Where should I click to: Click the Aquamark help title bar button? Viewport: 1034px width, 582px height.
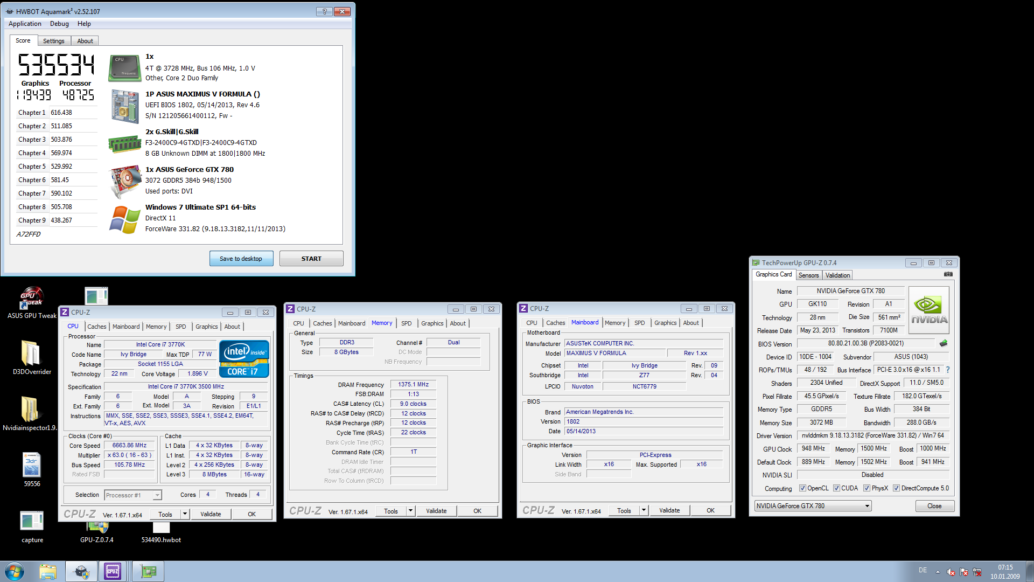click(x=324, y=11)
